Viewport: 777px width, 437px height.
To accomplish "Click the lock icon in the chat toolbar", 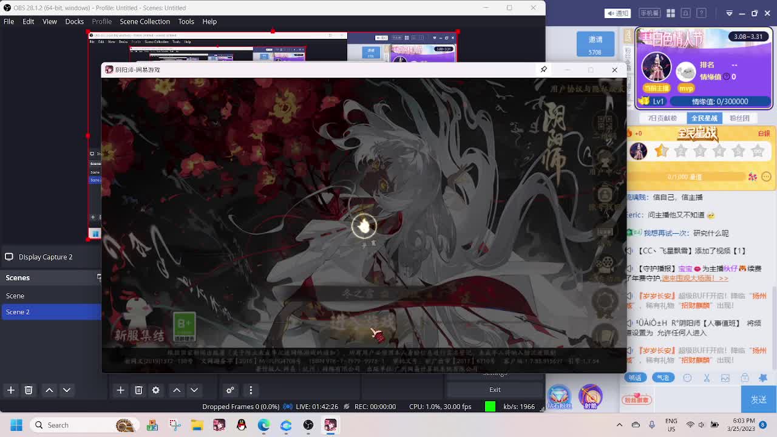I will tap(745, 378).
